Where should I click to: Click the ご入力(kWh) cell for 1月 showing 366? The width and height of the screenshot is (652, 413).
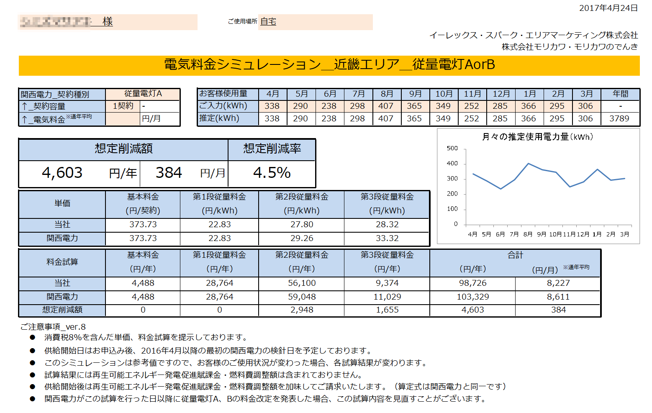pos(529,106)
